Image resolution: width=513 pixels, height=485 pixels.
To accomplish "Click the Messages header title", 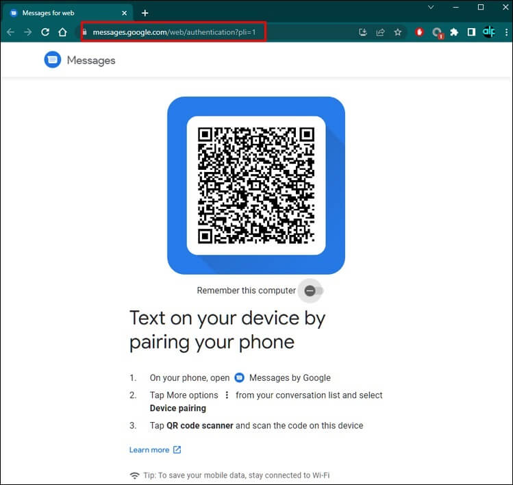I will pyautogui.click(x=91, y=60).
